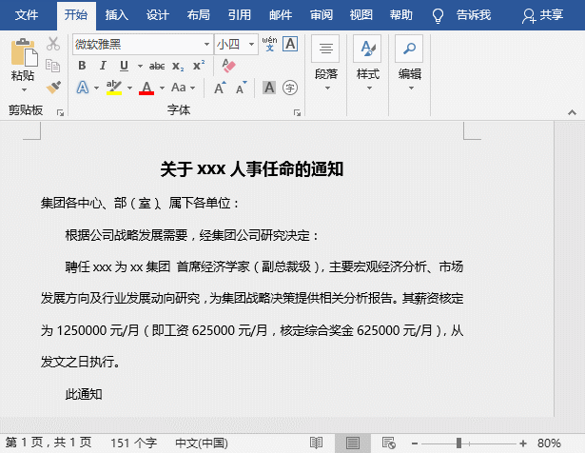Toggle Bold formatting

coord(82,66)
